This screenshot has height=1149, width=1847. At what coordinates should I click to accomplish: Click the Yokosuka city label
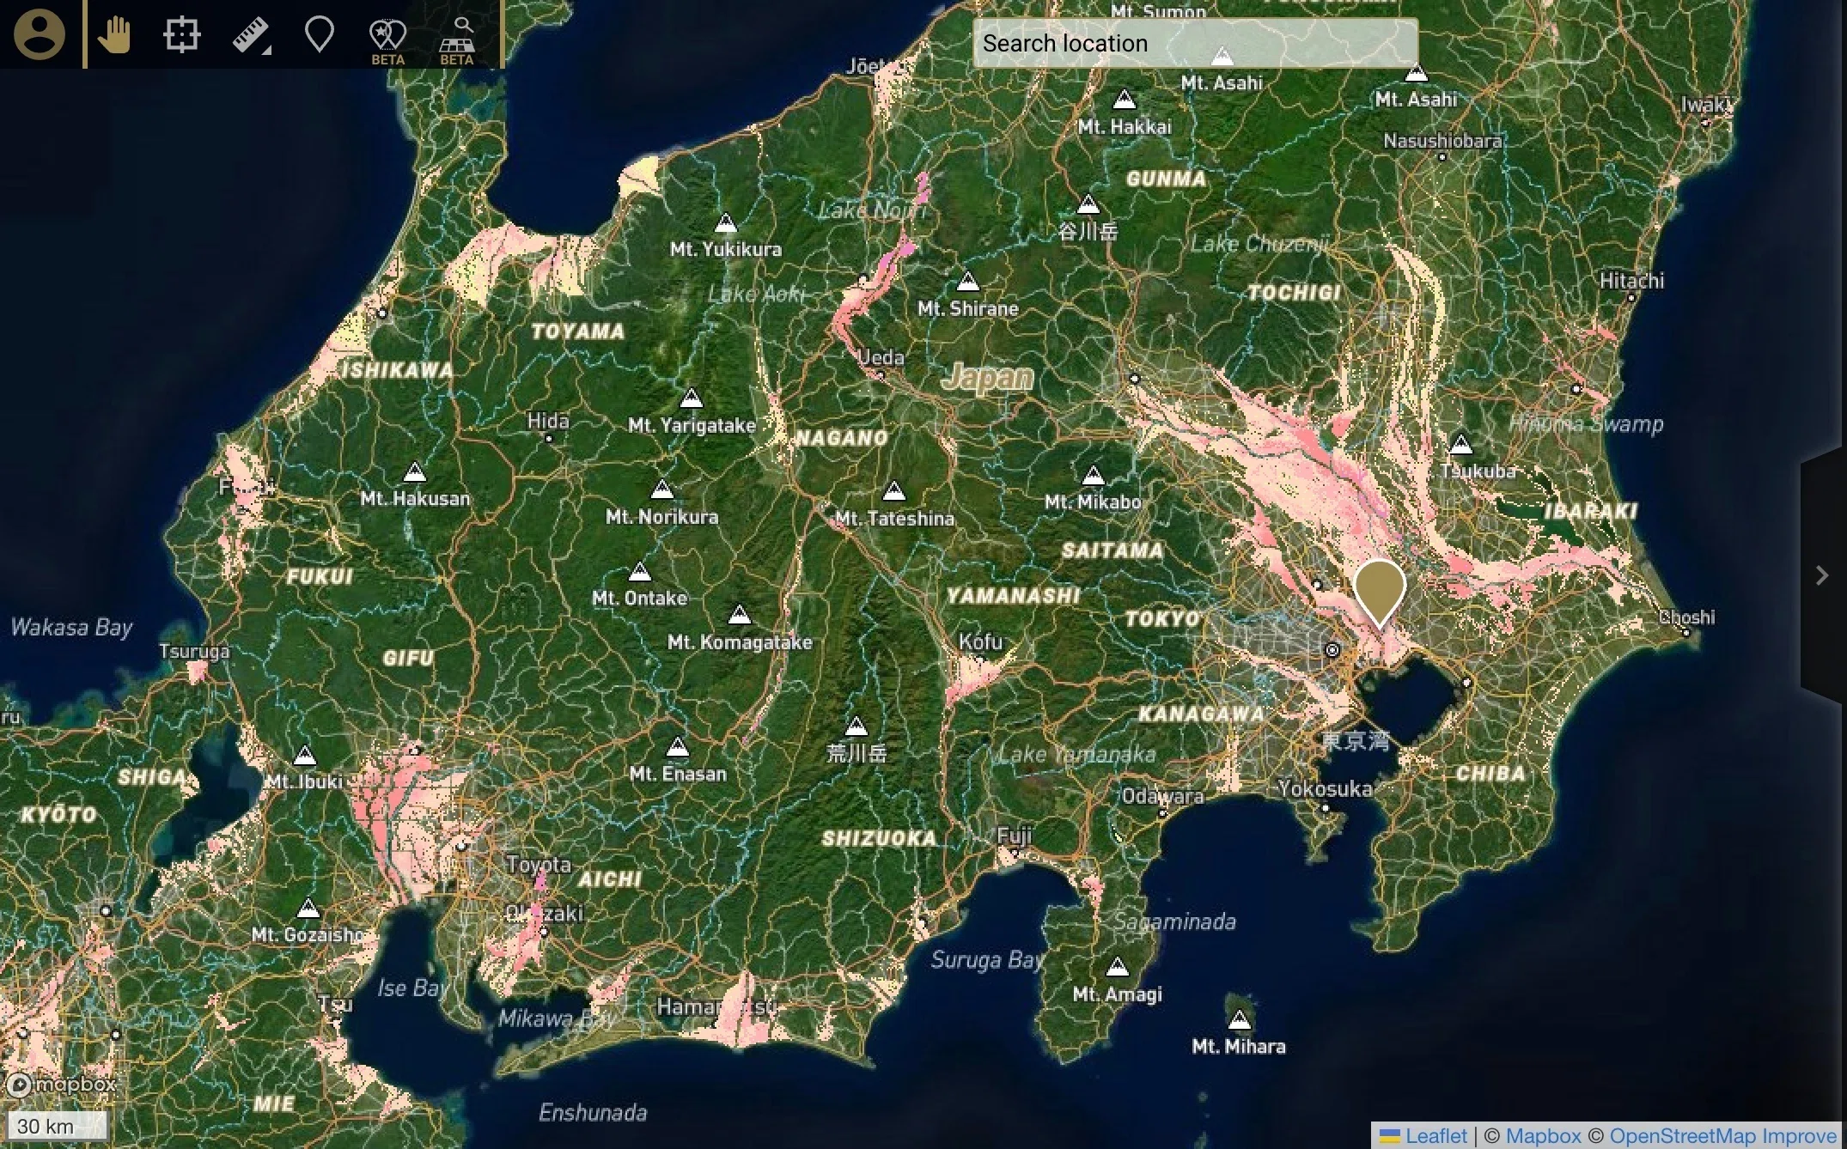click(1325, 788)
